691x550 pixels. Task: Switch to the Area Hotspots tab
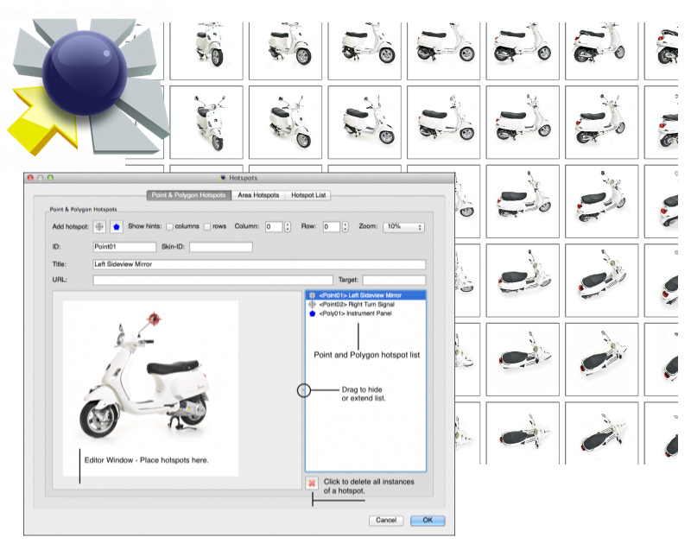pos(258,195)
